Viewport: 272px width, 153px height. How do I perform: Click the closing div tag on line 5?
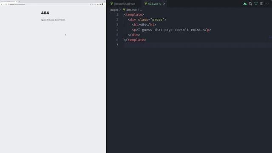coord(134,35)
